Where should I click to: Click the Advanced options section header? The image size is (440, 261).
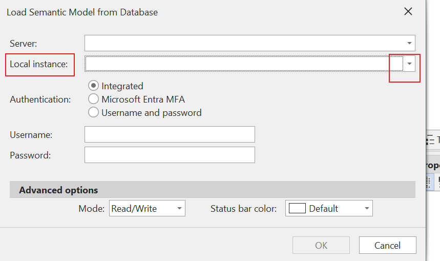[58, 190]
